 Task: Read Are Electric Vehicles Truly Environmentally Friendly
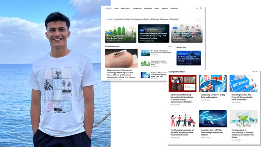click(161, 52)
